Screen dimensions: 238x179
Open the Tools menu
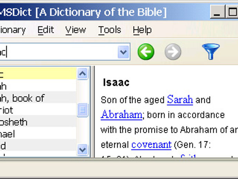pyautogui.click(x=110, y=30)
